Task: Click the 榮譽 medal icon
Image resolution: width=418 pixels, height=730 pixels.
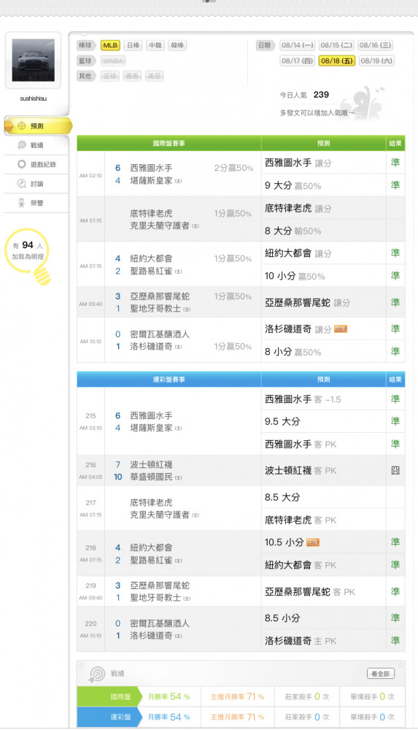Action: pyautogui.click(x=21, y=202)
